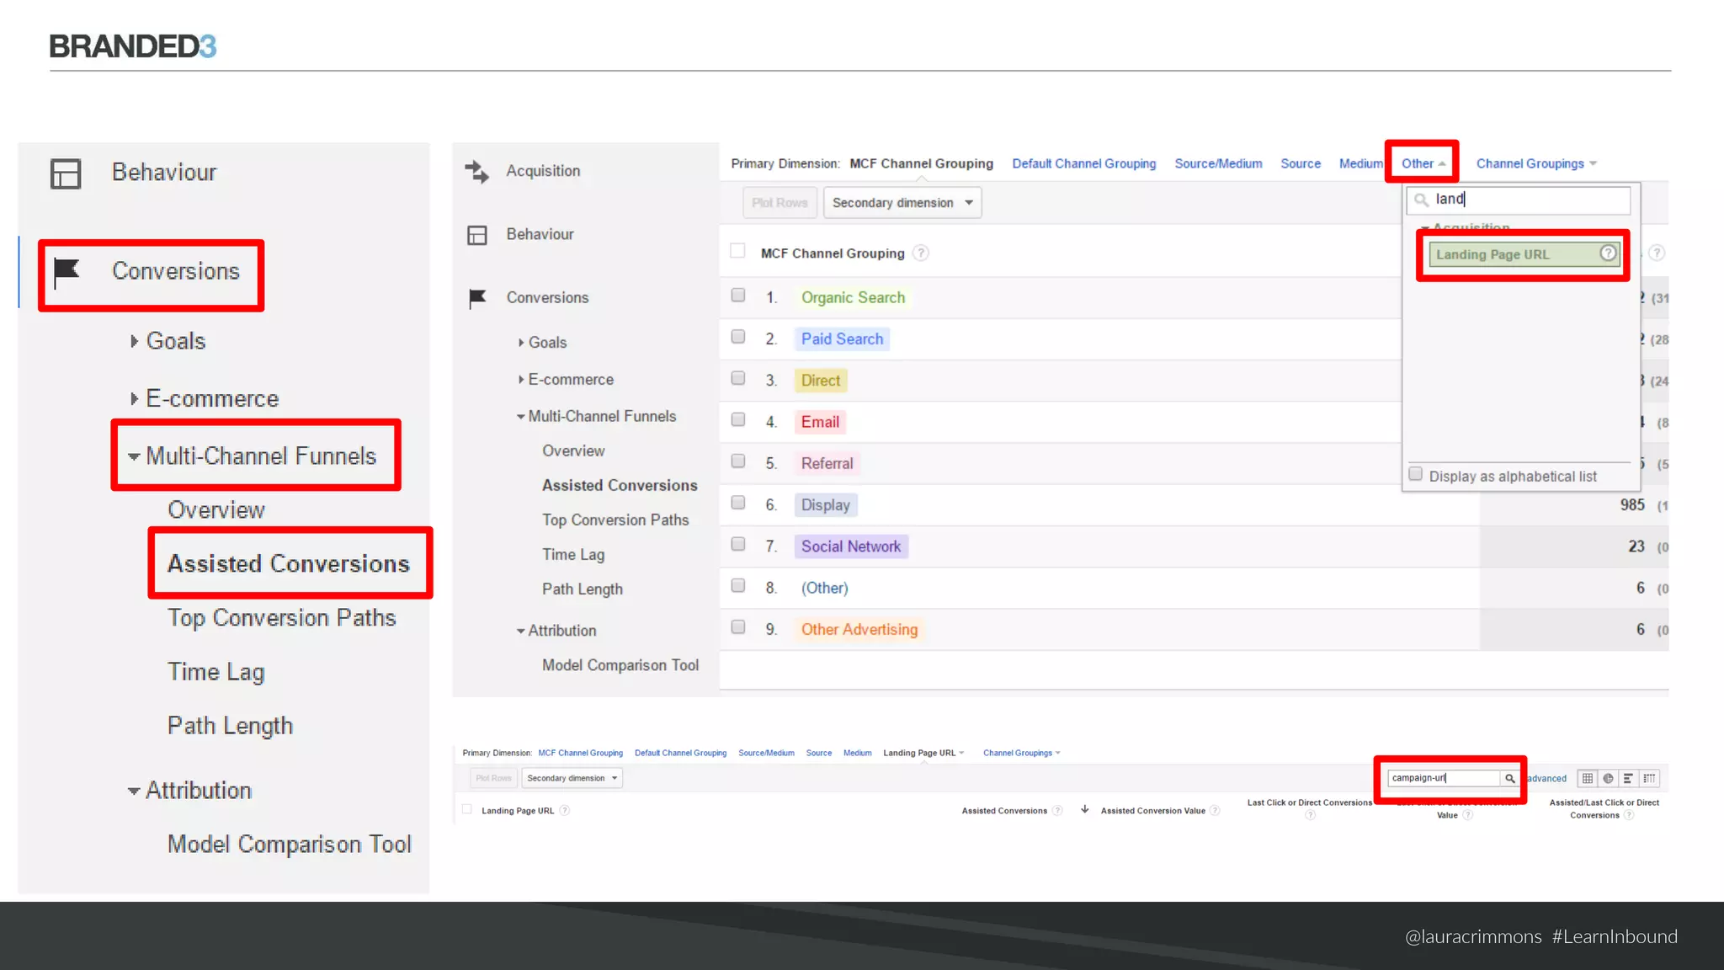Open Assisted Conversions in the large left menu
Image resolution: width=1724 pixels, height=970 pixels.
point(289,563)
